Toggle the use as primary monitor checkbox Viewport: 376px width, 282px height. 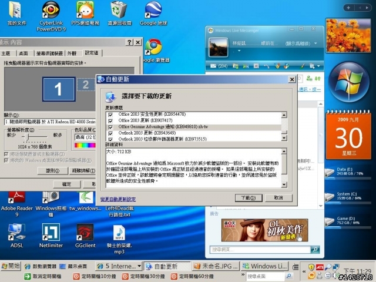[x=6, y=154]
